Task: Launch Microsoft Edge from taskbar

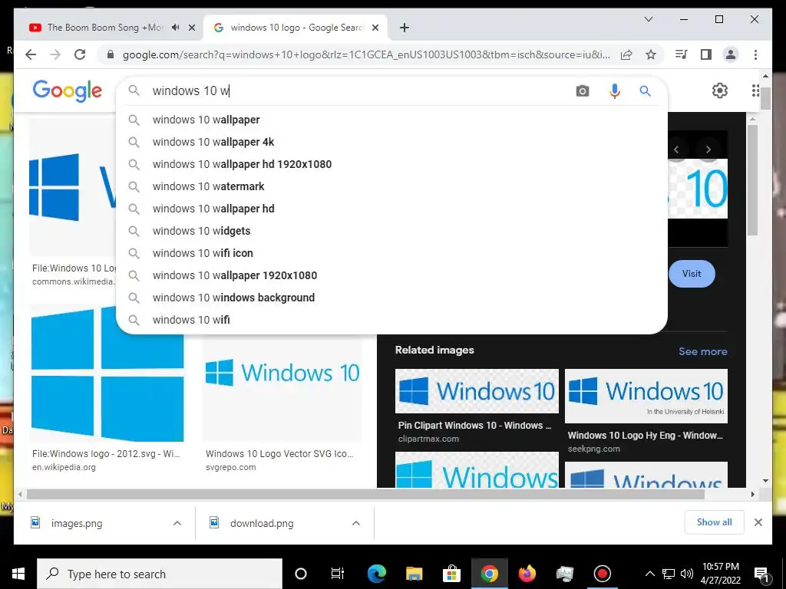Action: click(377, 574)
